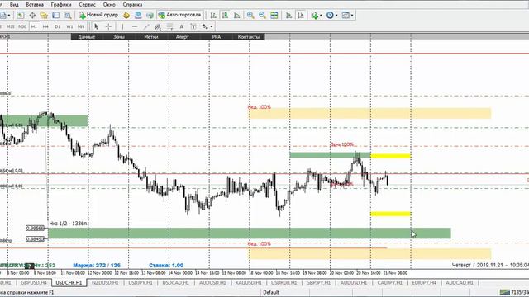Select the trendline tool
Screen dimensions: 529x297
[x=146, y=26]
